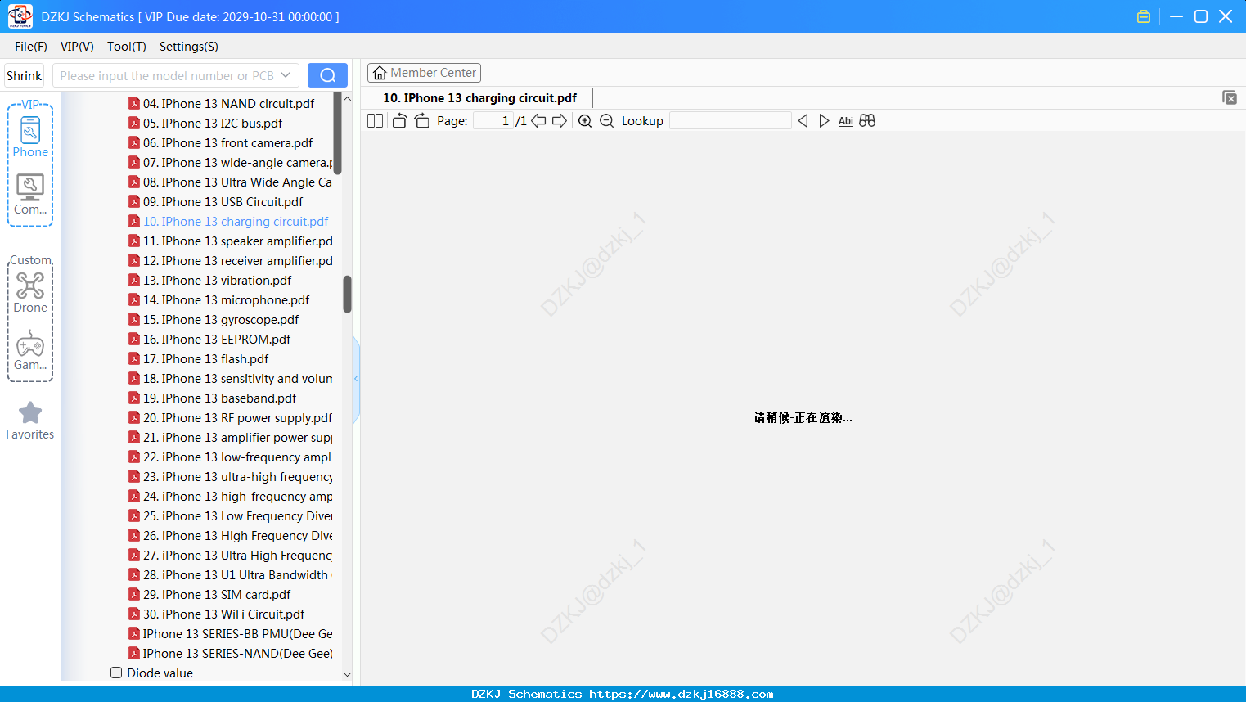Image resolution: width=1246 pixels, height=702 pixels.
Task: Open 04. IPhone 13 NAND circuit.pdf
Action: point(229,104)
